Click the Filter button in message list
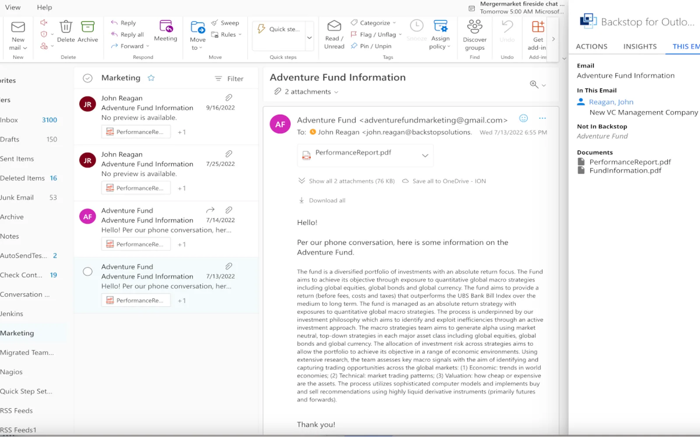700x437 pixels. [229, 79]
